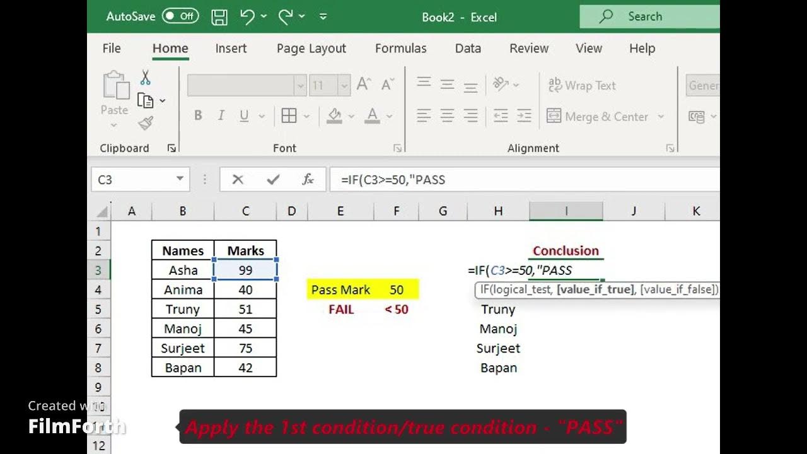
Task: Expand the Paste options arrow
Action: click(114, 124)
